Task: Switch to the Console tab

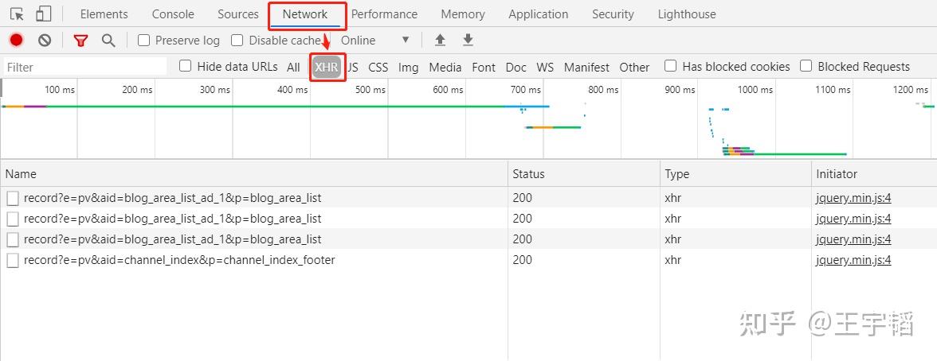Action: [173, 14]
